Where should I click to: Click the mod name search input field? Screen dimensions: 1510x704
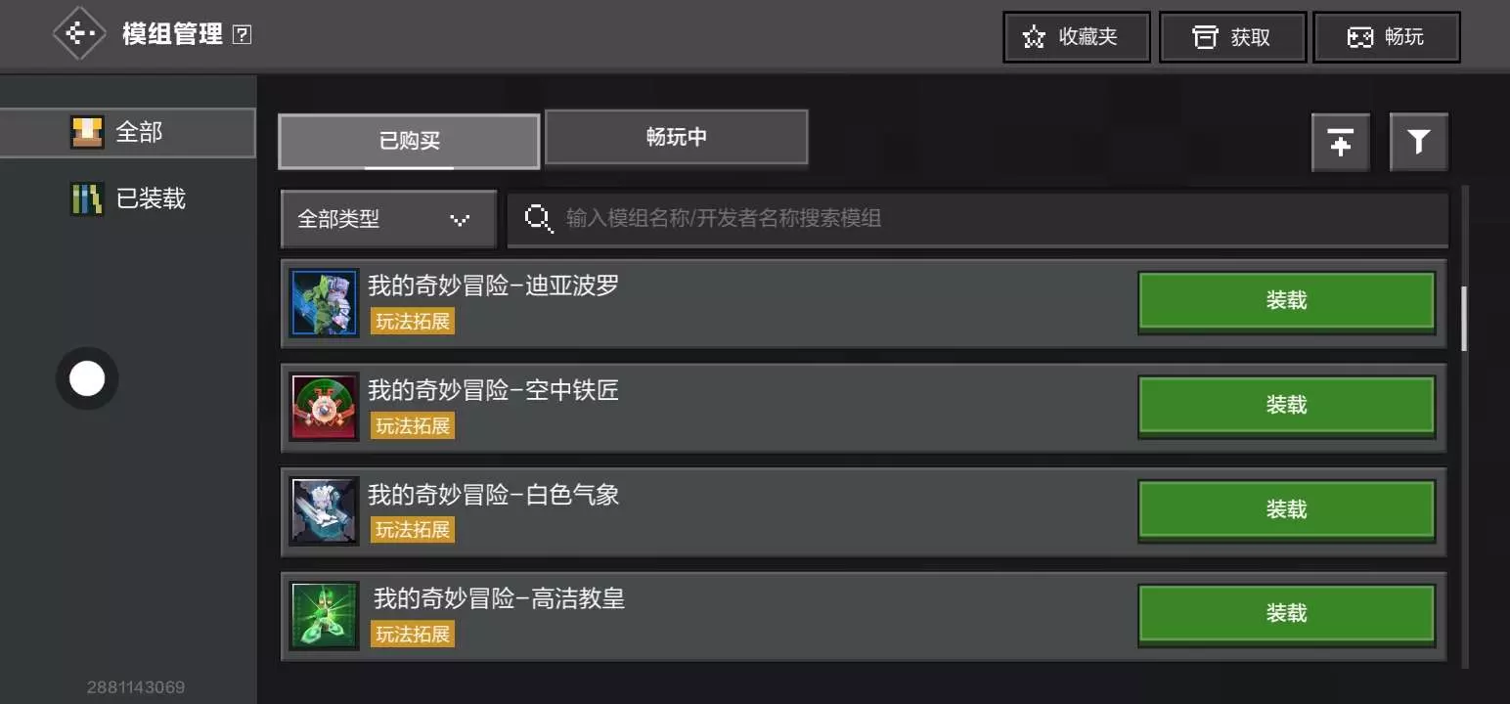click(977, 218)
